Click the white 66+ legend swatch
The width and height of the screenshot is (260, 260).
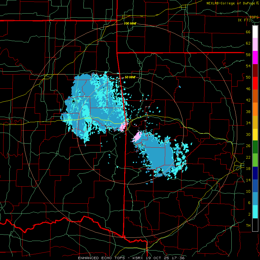coord(255,32)
